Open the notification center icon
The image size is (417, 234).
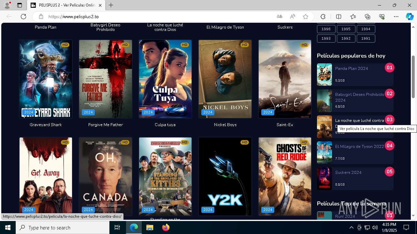click(x=406, y=227)
